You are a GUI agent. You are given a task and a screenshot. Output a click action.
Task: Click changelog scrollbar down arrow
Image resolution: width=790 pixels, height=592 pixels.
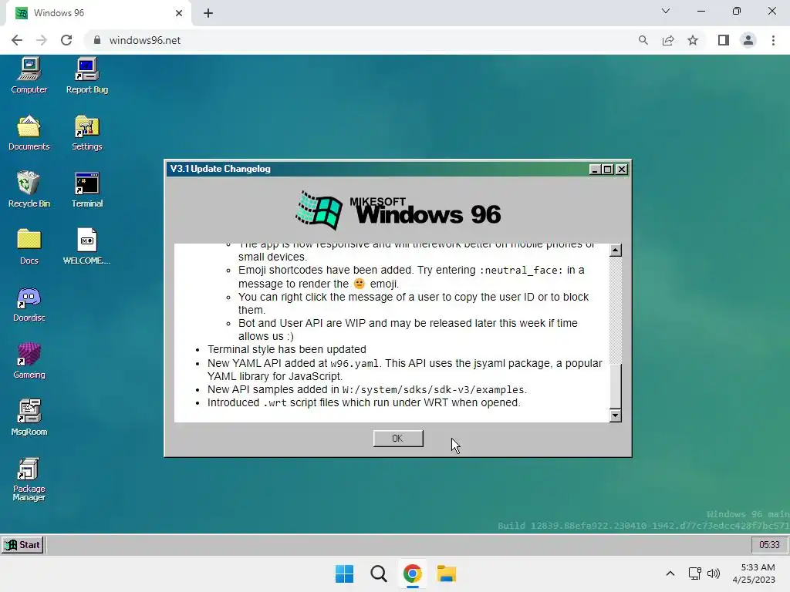[615, 415]
